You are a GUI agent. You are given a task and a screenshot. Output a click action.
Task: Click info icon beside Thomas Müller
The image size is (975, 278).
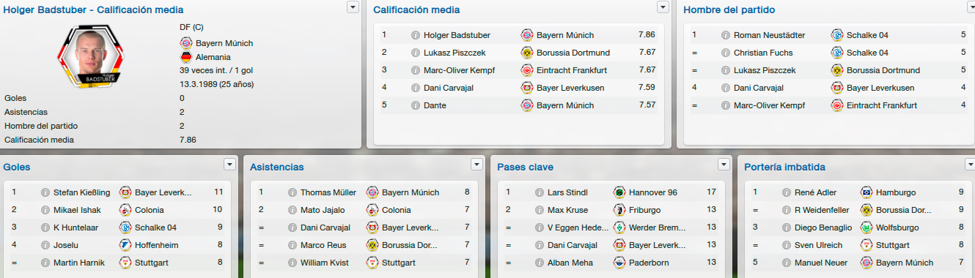point(292,193)
